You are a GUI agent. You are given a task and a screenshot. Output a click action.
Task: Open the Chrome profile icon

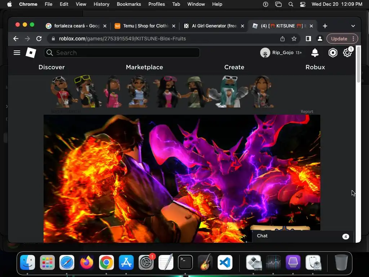pos(320,39)
